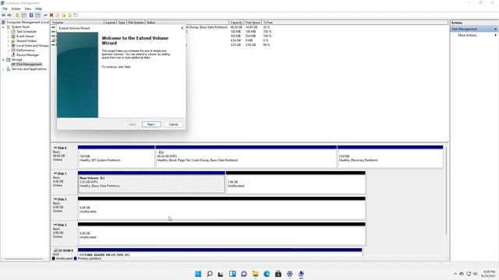Click the red X delete toolbar icon
The height and width of the screenshot is (280, 499).
pyautogui.click(x=51, y=16)
